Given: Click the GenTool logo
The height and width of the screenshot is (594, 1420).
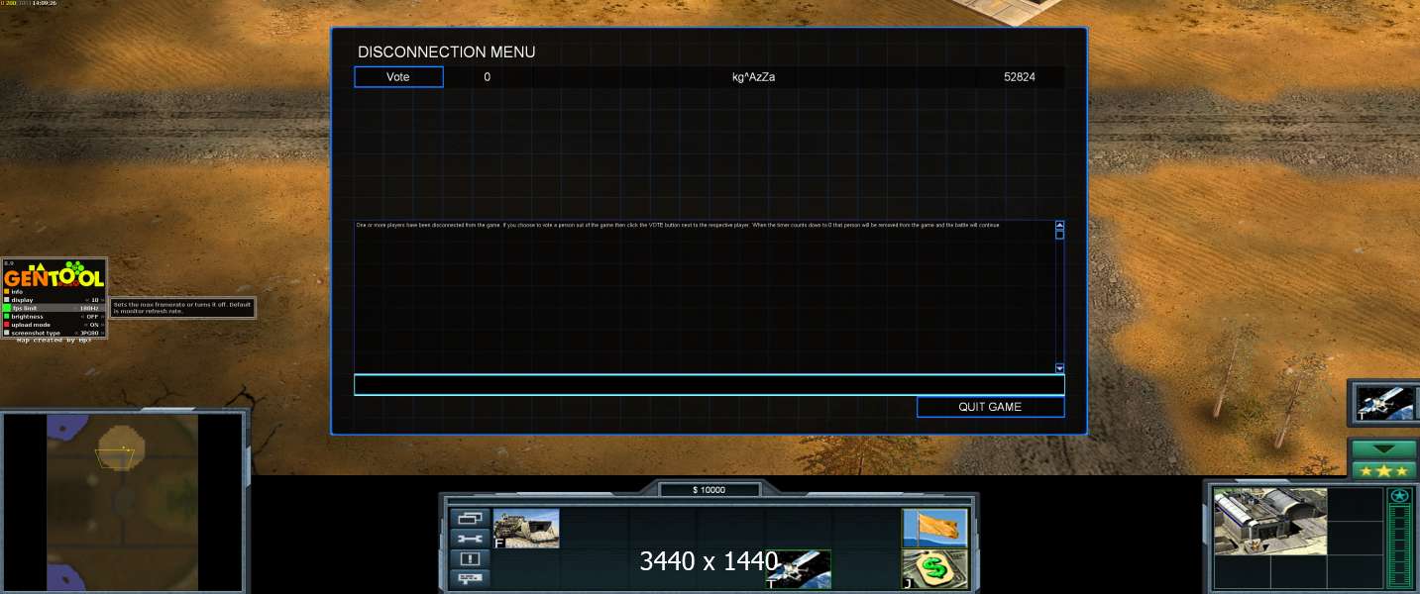Looking at the screenshot, I should tap(55, 274).
